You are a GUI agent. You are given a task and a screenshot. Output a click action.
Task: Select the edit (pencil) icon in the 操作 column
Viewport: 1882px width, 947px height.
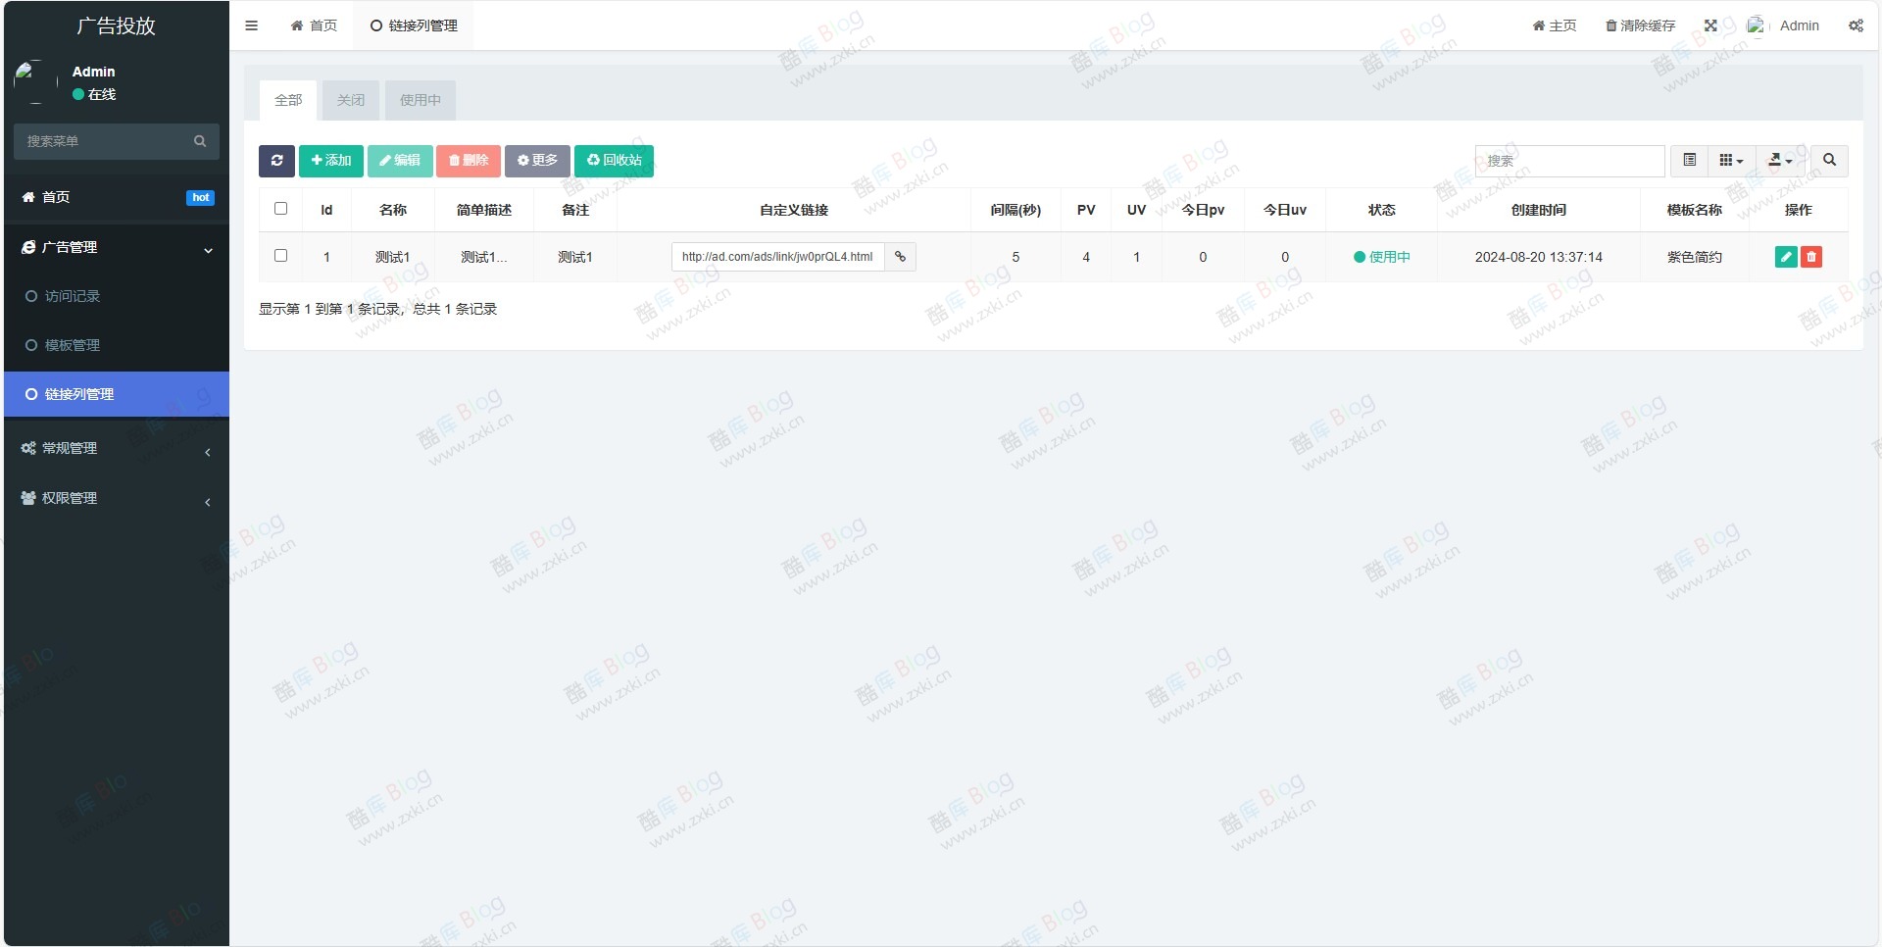point(1786,257)
